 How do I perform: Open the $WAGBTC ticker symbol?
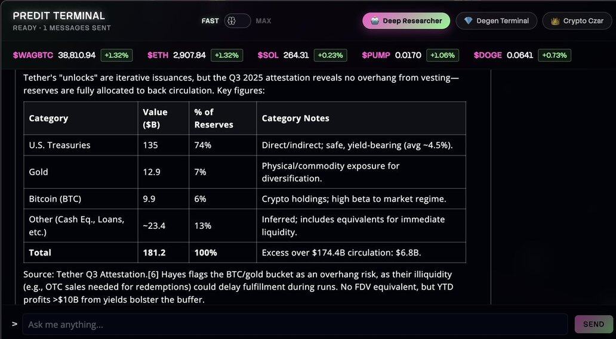click(x=33, y=55)
